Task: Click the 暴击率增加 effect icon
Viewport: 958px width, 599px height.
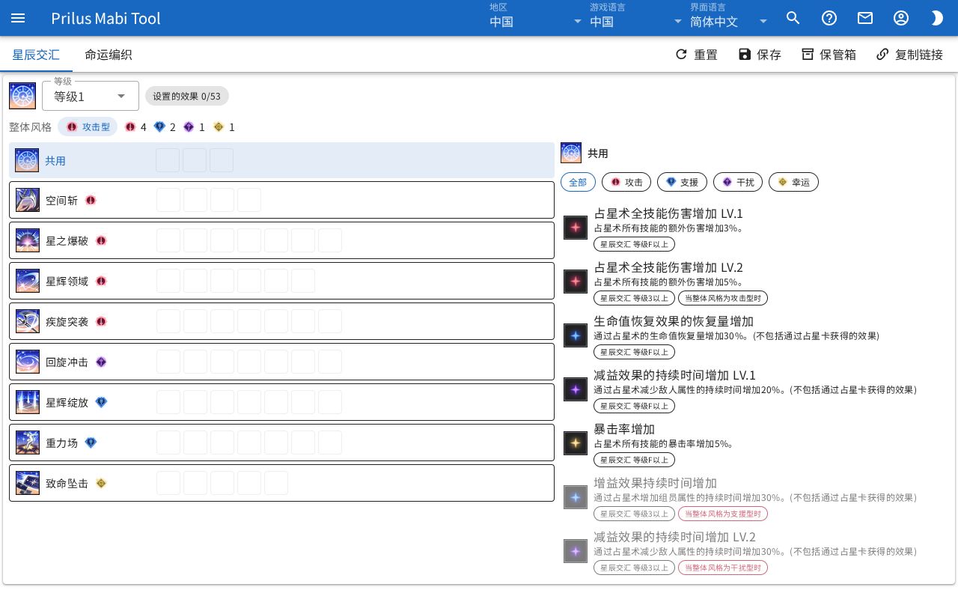Action: [576, 443]
